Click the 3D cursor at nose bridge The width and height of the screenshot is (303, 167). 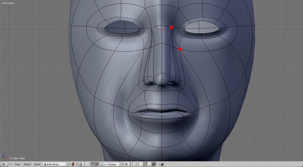click(x=162, y=29)
